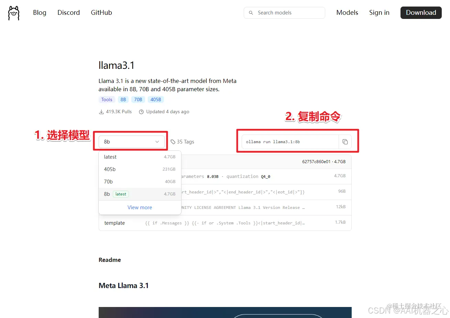
Task: Click the 405B tag badge
Action: (x=156, y=99)
